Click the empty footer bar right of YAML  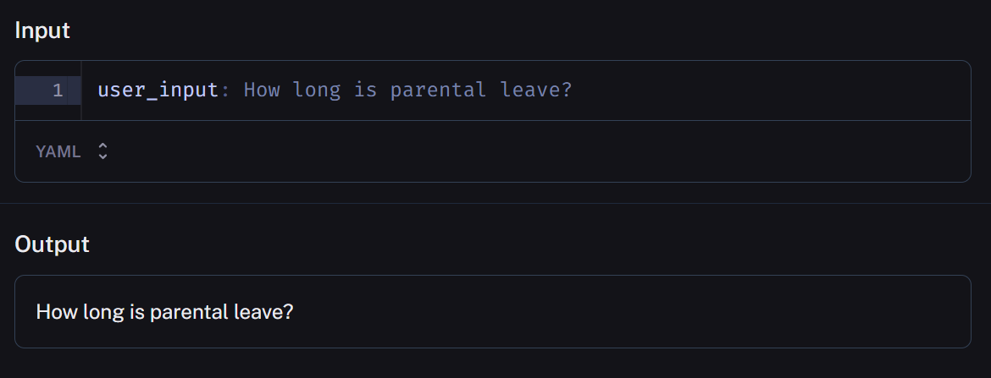[542, 151]
